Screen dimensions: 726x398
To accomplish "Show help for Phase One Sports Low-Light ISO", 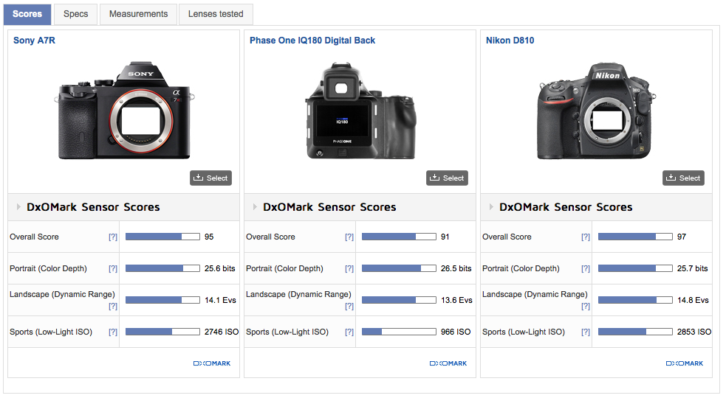I will click(349, 332).
